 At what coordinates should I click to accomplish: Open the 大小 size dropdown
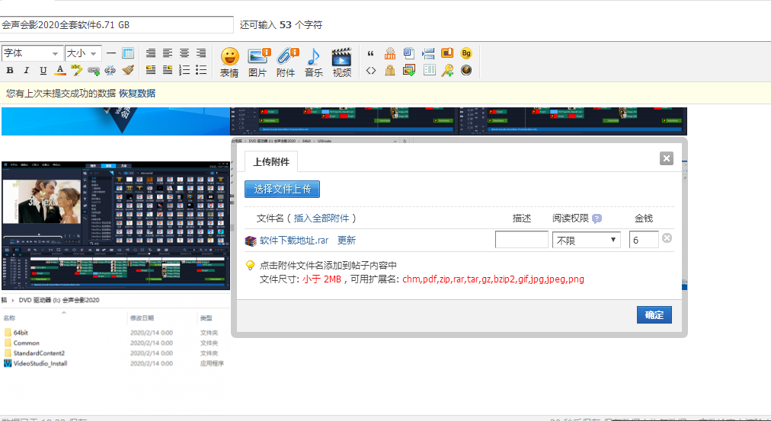point(83,53)
